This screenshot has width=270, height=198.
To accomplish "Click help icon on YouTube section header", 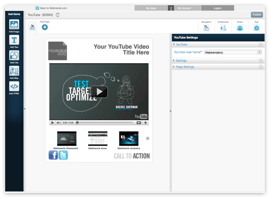I will tap(261, 45).
